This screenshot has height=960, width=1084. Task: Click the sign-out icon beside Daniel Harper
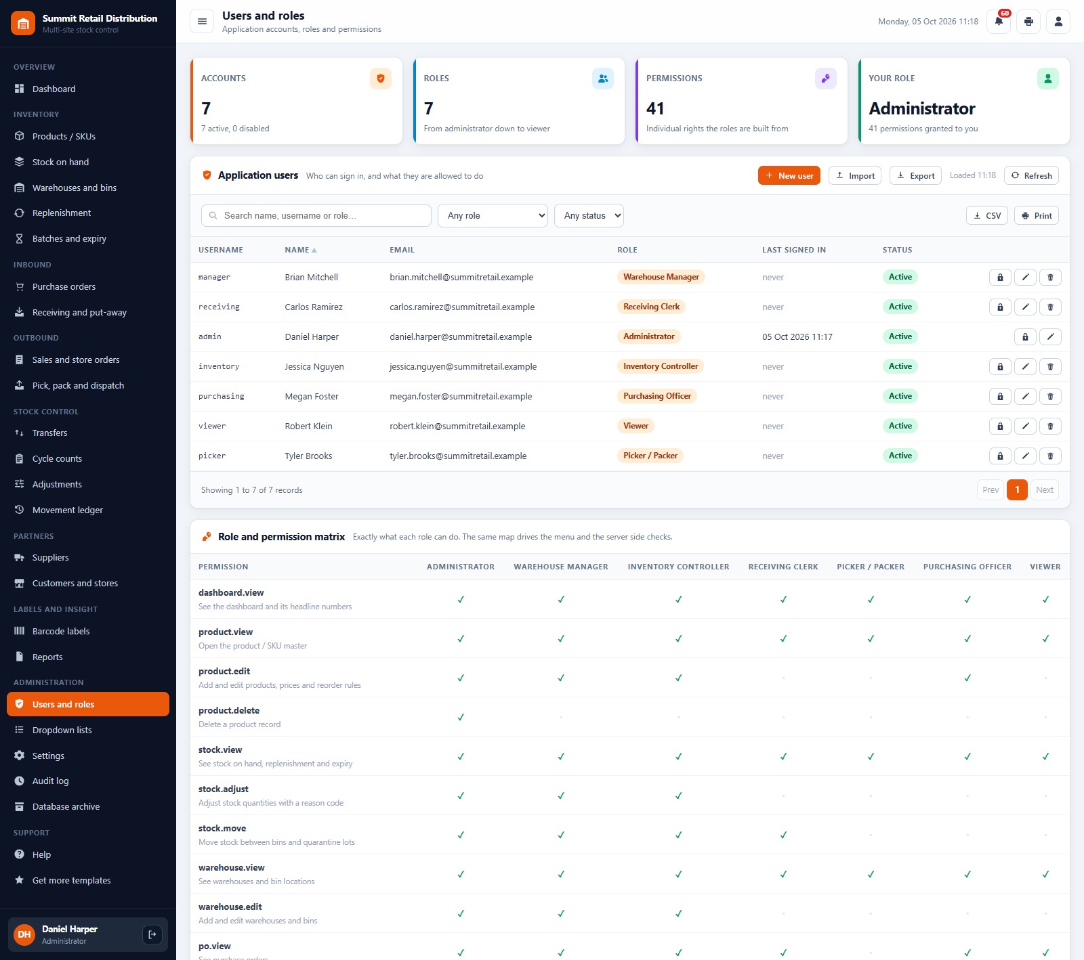[x=152, y=934]
